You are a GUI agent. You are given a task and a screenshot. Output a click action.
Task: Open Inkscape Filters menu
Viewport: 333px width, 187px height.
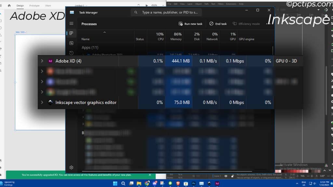pos(220,4)
